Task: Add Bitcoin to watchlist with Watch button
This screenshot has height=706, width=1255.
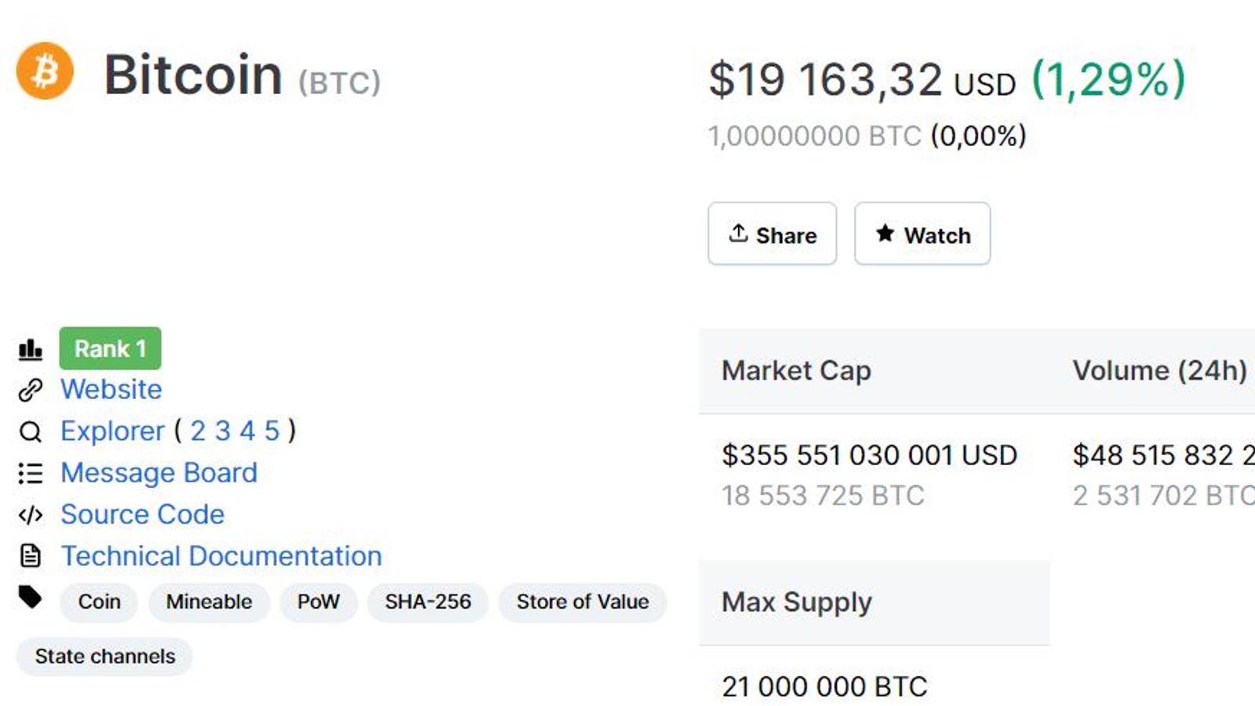Action: 922,234
